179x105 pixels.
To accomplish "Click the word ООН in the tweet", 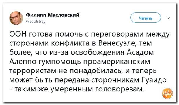I will [18, 34].
